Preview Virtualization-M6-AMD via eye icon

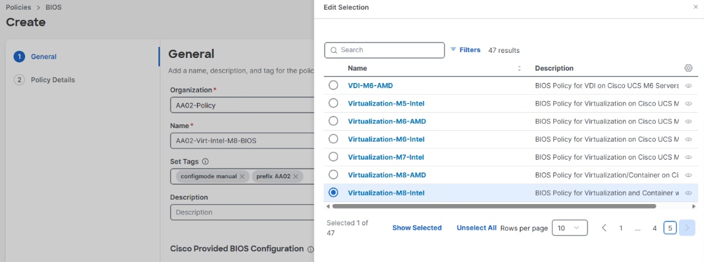coord(689,122)
